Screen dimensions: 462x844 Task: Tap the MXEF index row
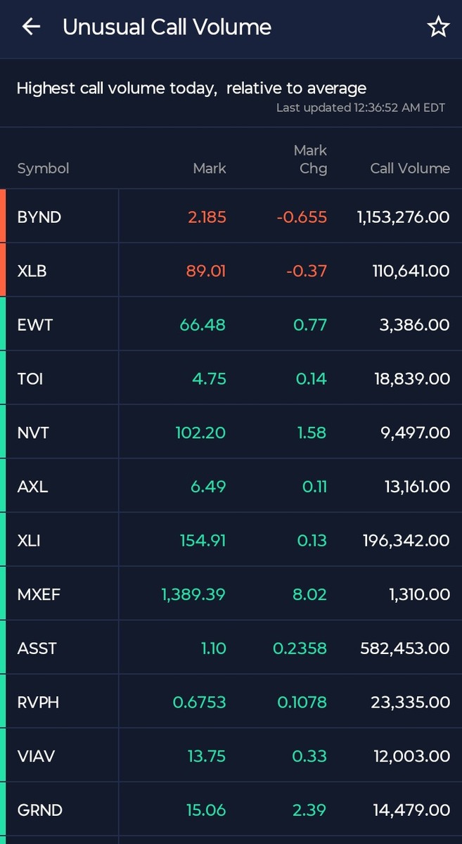coord(39,594)
